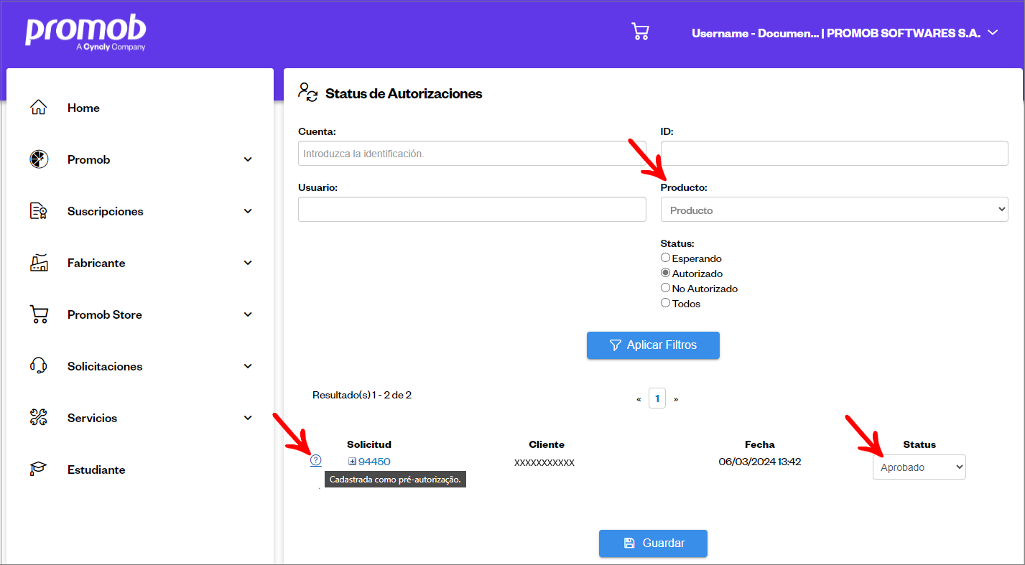Screen dimensions: 1025x565
Task: Open the Aprobado status dropdown
Action: pos(919,467)
